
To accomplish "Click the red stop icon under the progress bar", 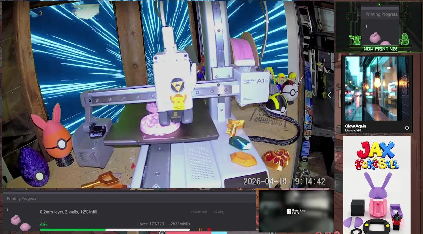I will [209, 230].
